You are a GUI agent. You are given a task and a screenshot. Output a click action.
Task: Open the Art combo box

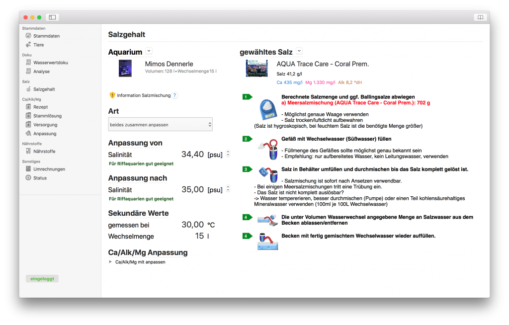161,124
